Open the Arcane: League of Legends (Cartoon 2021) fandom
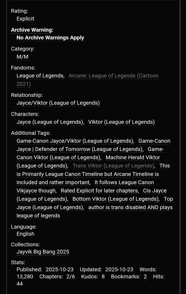Viewport: 186px width, 294px height. pyautogui.click(x=113, y=76)
